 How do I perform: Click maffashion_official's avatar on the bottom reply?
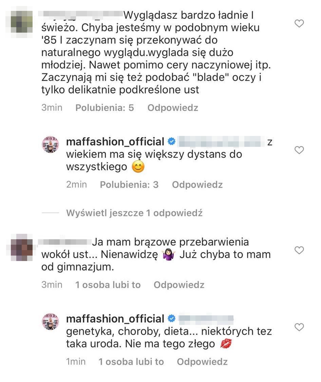click(50, 321)
